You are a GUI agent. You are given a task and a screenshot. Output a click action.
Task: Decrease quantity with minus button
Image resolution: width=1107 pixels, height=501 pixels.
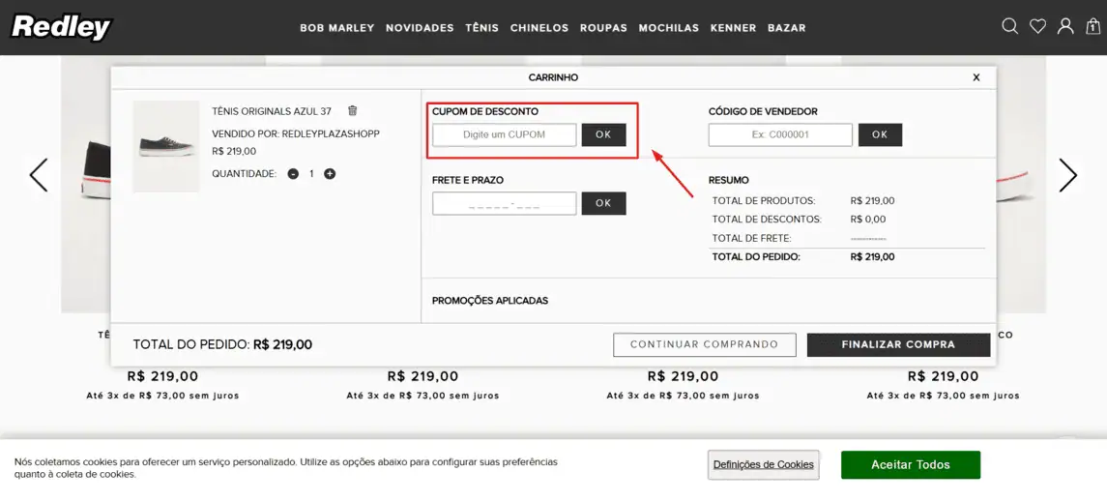pyautogui.click(x=293, y=174)
